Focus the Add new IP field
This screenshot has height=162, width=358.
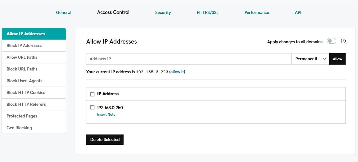coord(189,59)
